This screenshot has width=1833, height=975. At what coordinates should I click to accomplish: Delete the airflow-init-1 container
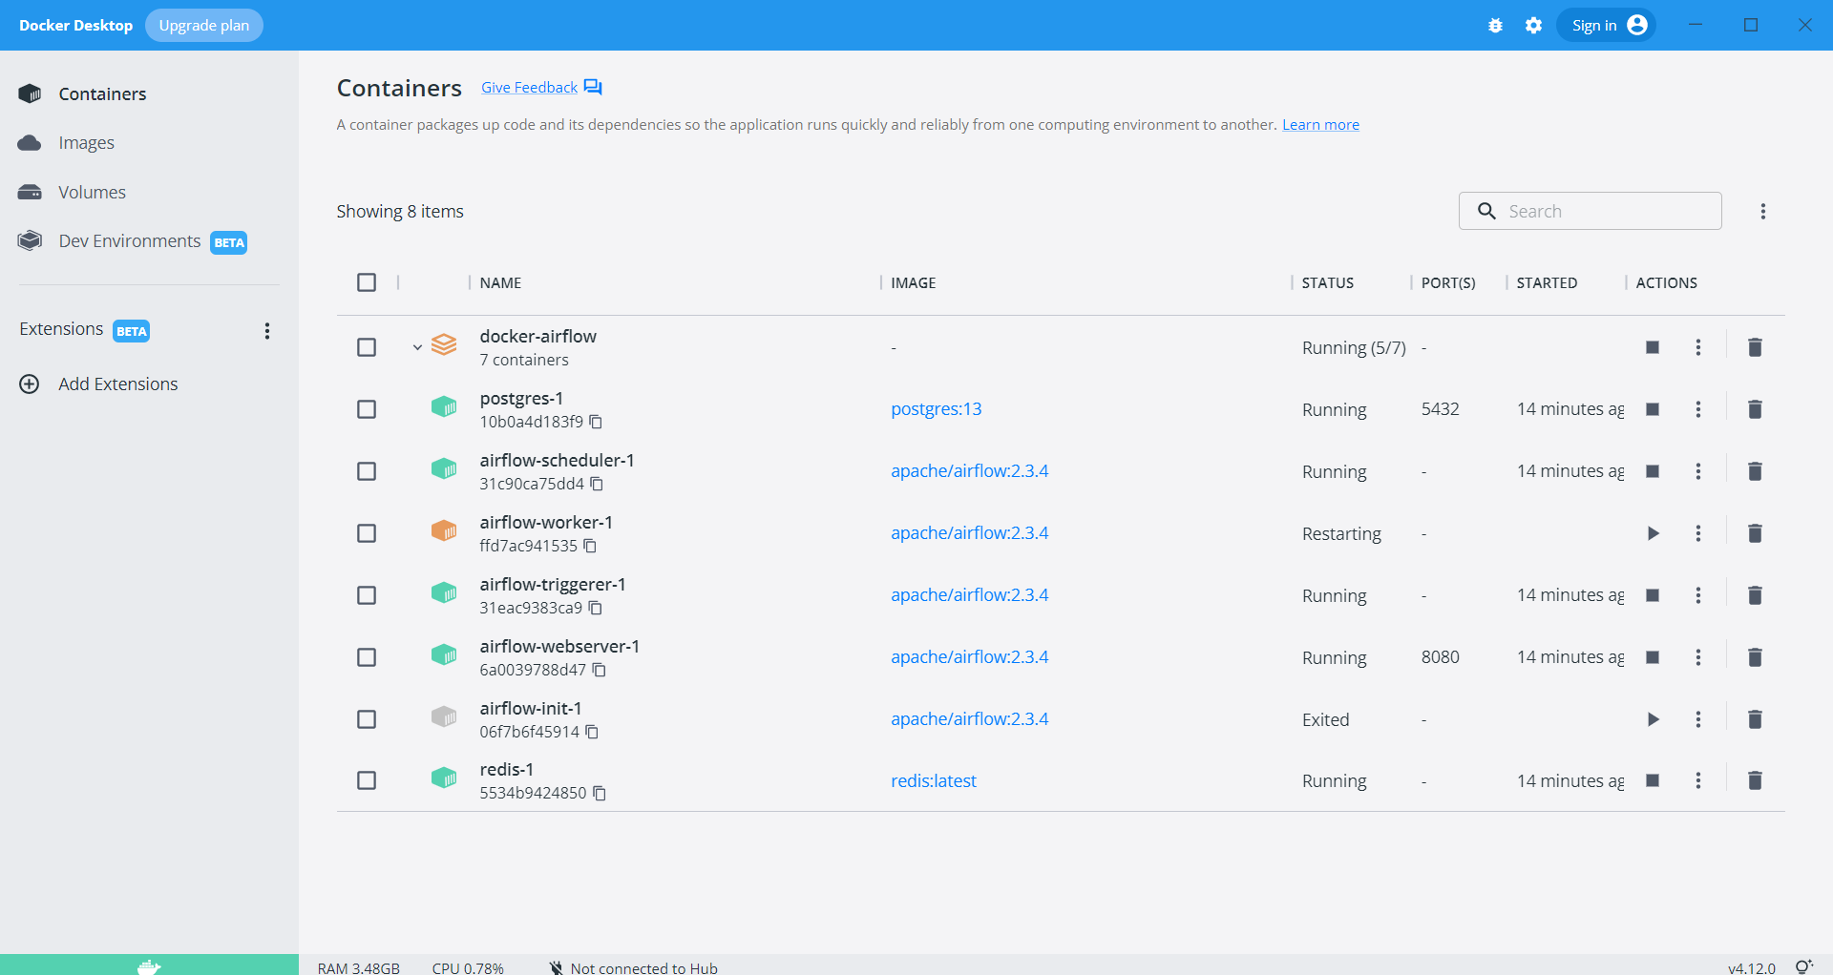point(1755,719)
